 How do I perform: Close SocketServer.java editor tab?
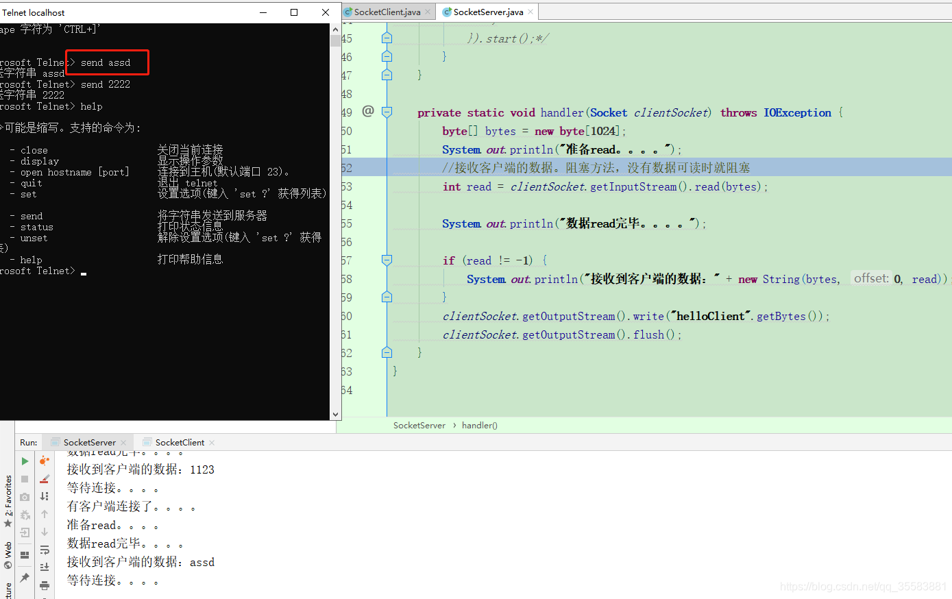(x=530, y=12)
